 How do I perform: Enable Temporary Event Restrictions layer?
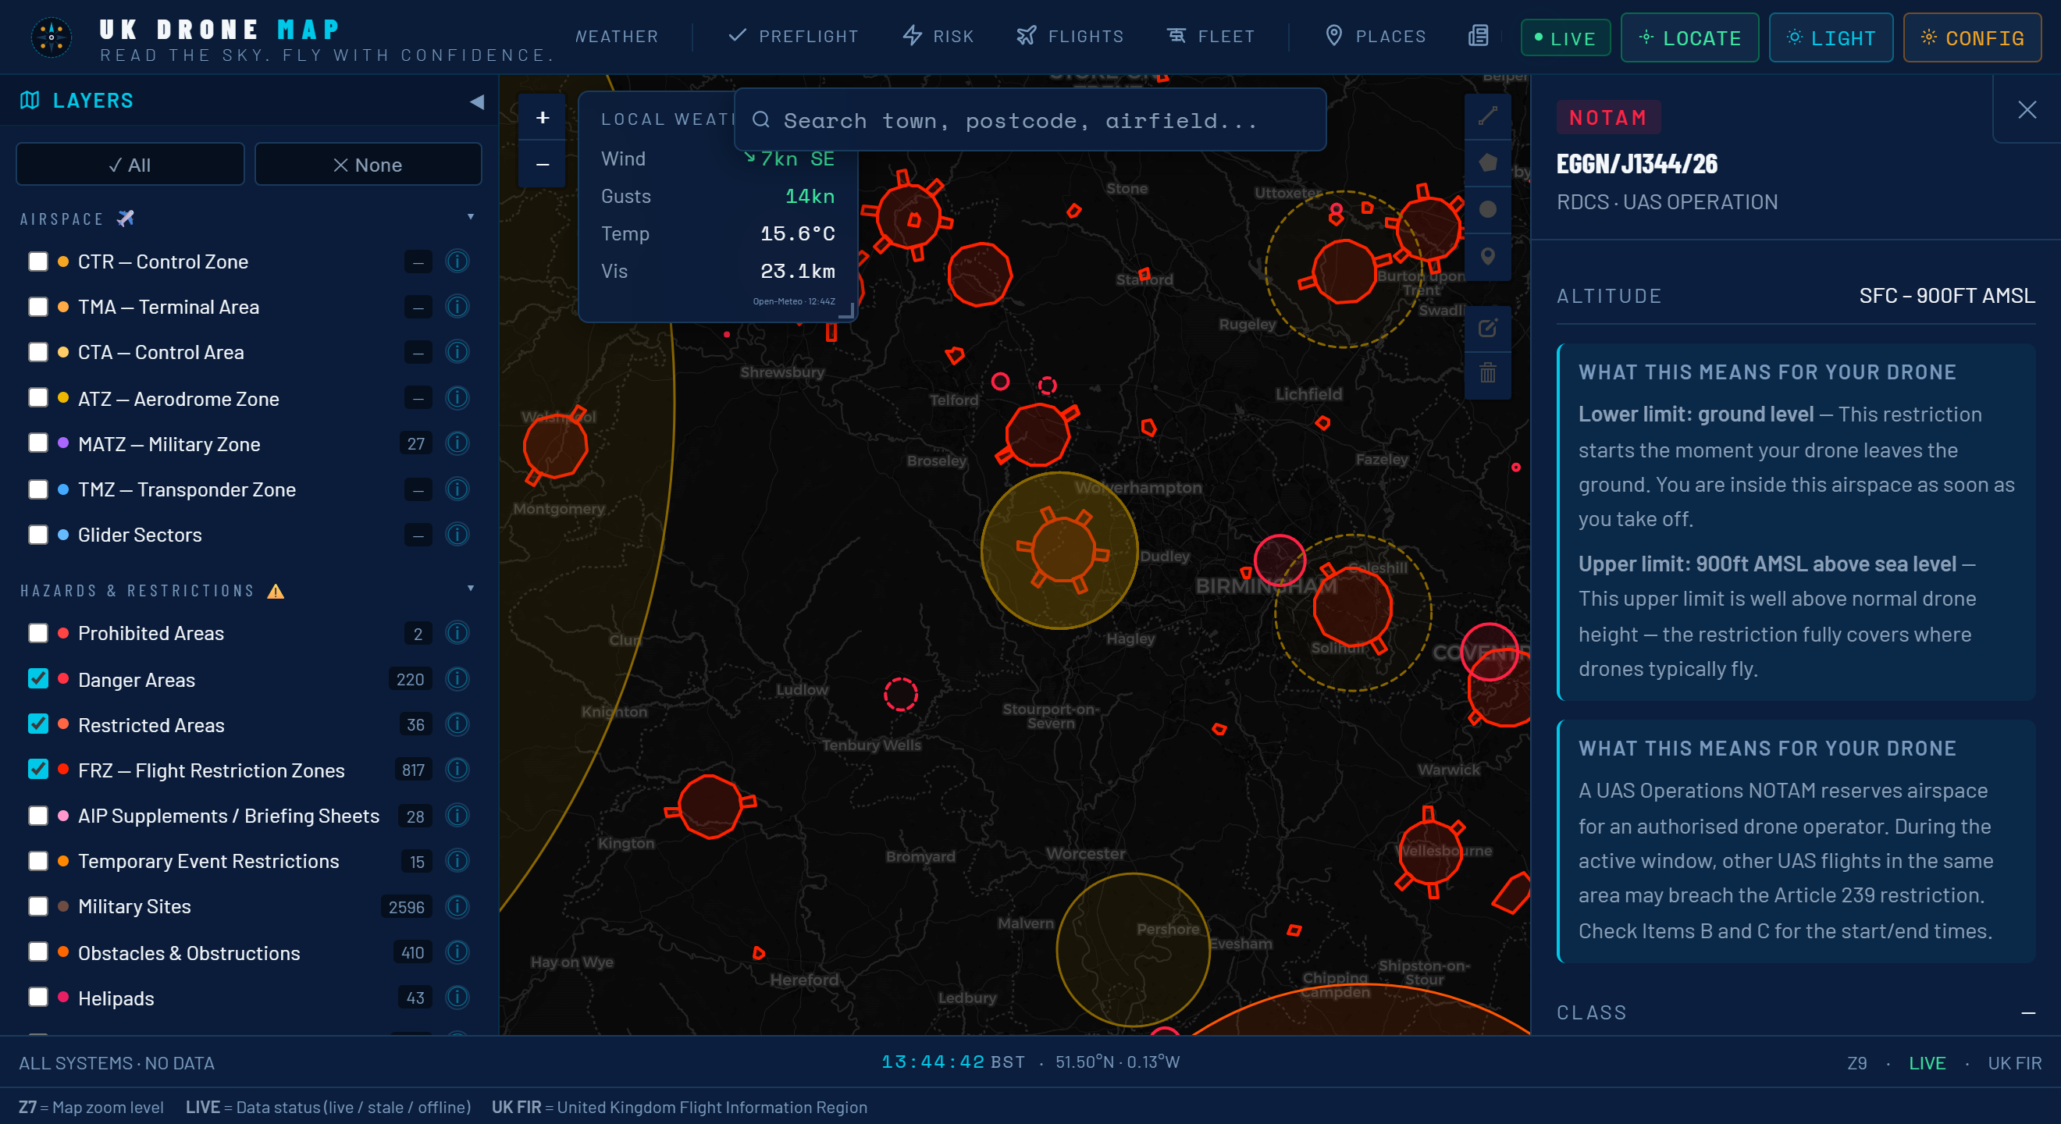(x=37, y=861)
